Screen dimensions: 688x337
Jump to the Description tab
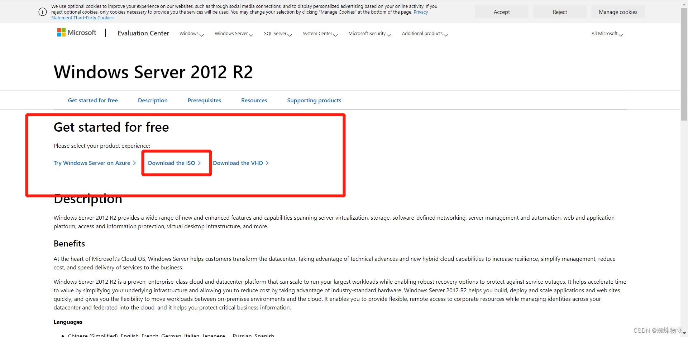[153, 101]
